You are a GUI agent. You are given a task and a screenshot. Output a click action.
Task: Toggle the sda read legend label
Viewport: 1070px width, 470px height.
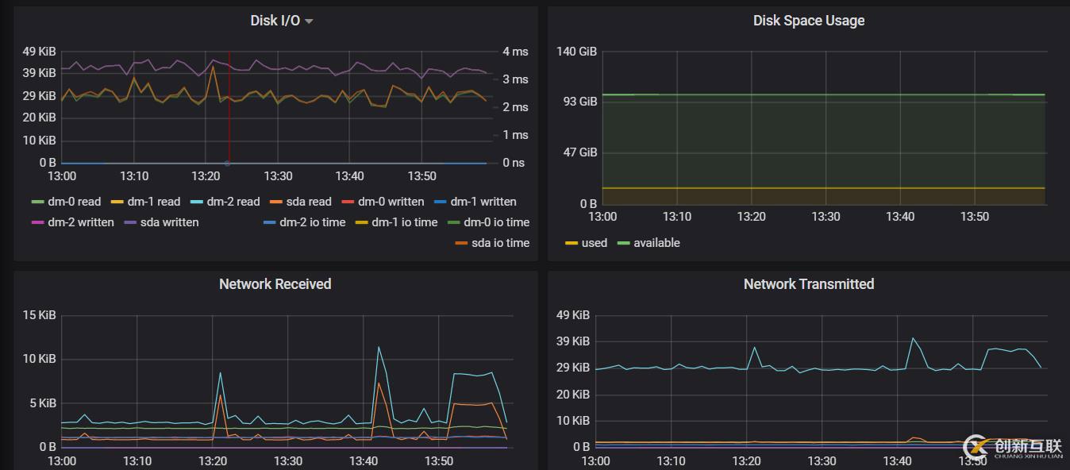pyautogui.click(x=309, y=202)
